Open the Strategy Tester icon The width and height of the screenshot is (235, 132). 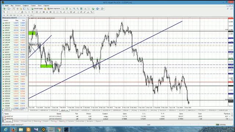(x=28, y=9)
